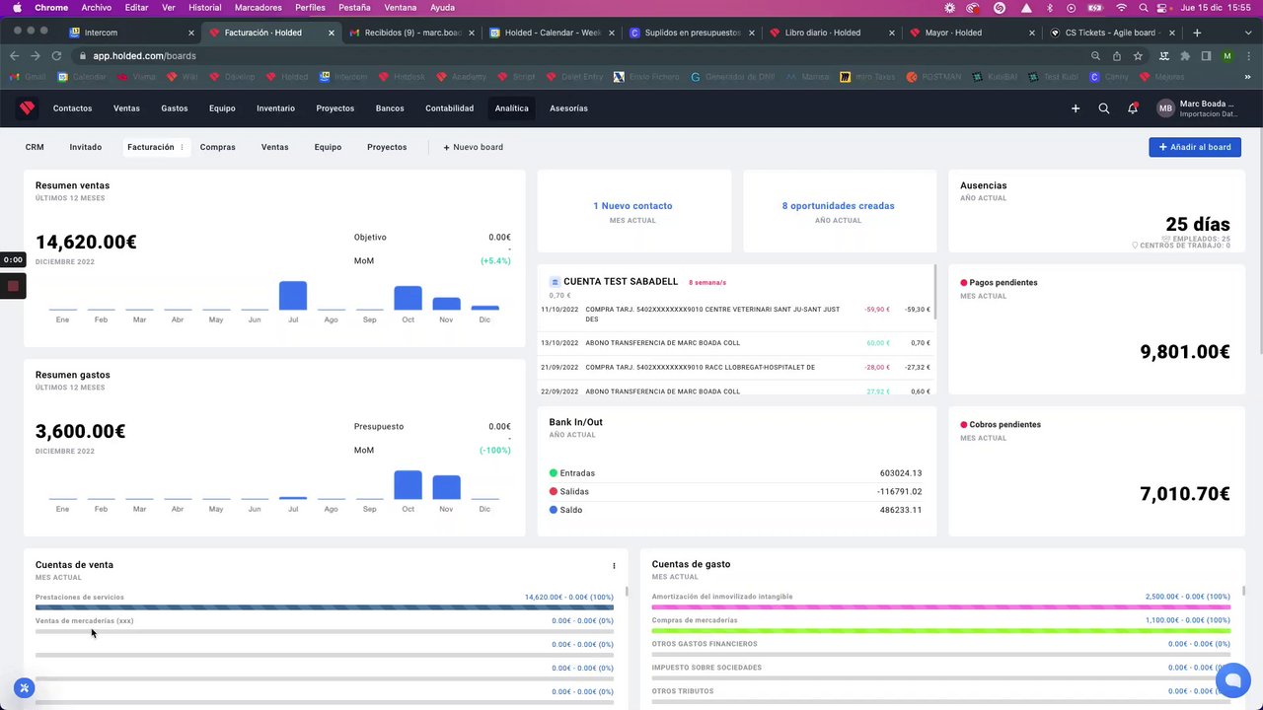The image size is (1263, 710).
Task: Click the Holded logo in the navbar
Action: (28, 108)
